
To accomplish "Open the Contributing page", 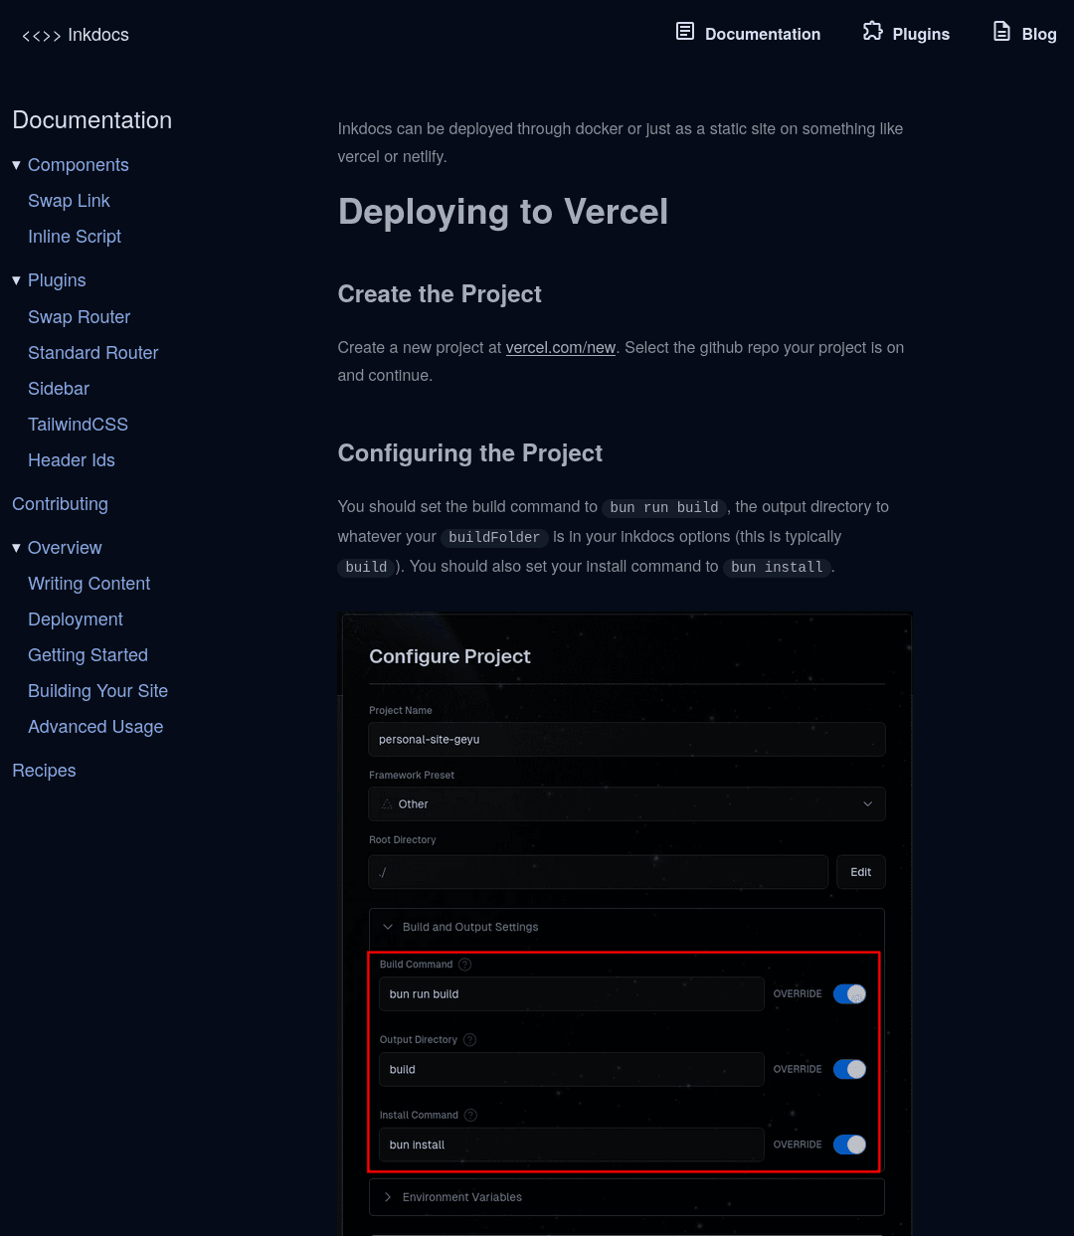I will point(60,504).
